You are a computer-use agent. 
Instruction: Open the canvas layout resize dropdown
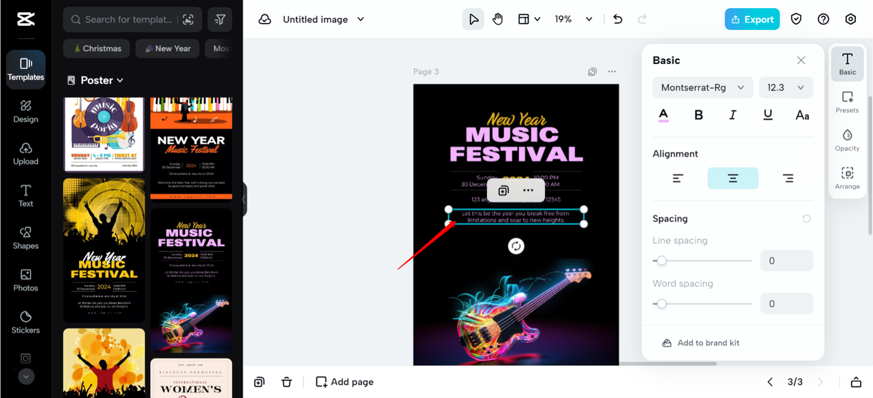tap(529, 19)
